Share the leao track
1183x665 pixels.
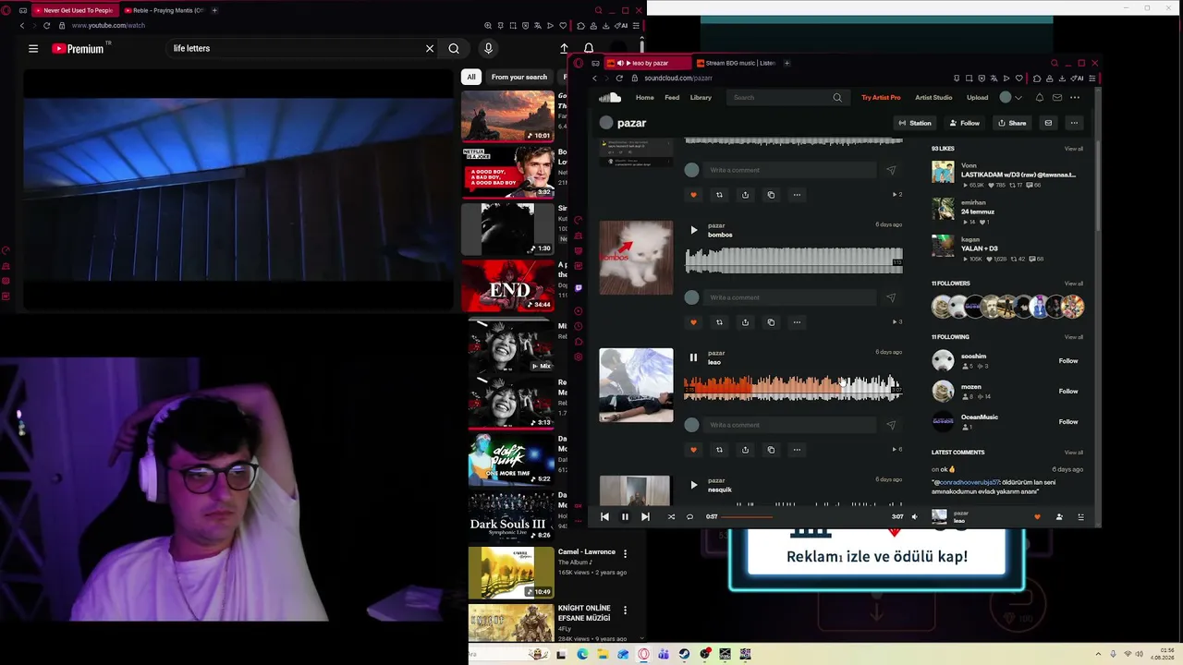745,450
